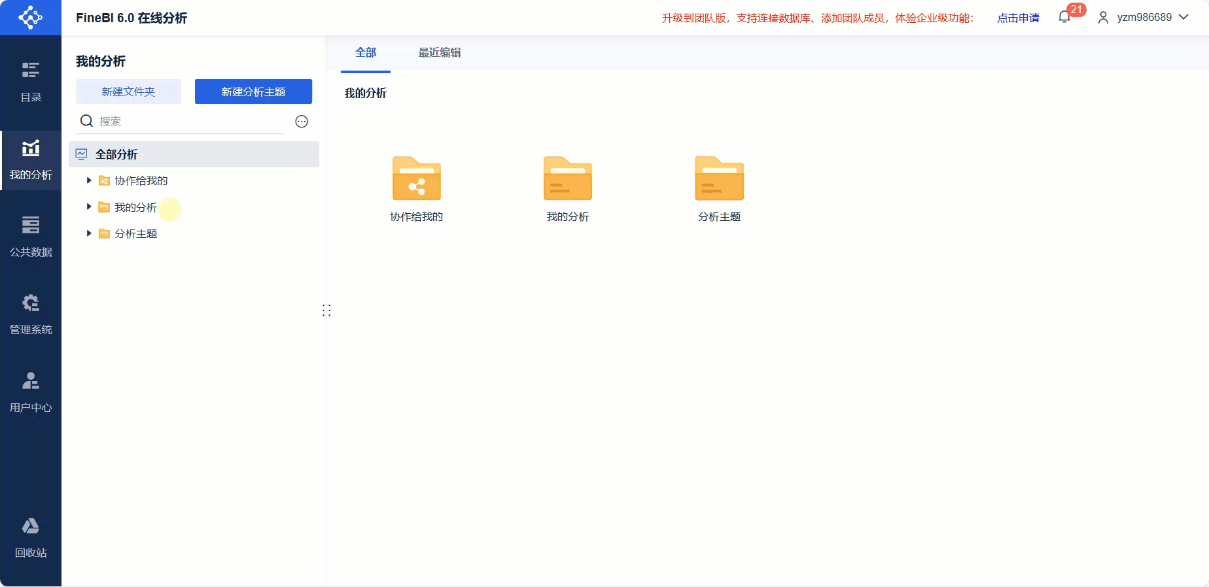
Task: Expand the 分析主题 tree node arrow
Action: click(x=89, y=233)
